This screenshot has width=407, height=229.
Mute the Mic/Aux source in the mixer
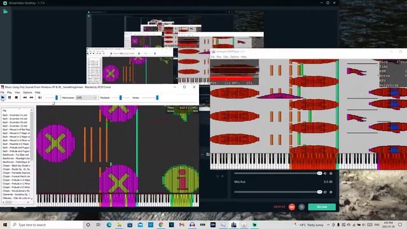click(x=325, y=192)
